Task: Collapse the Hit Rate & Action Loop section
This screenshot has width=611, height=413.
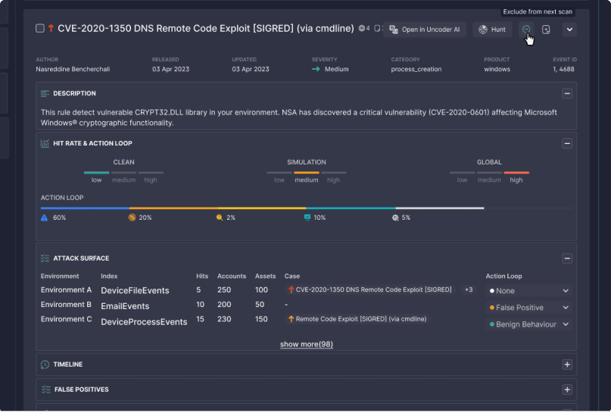Action: click(566, 143)
